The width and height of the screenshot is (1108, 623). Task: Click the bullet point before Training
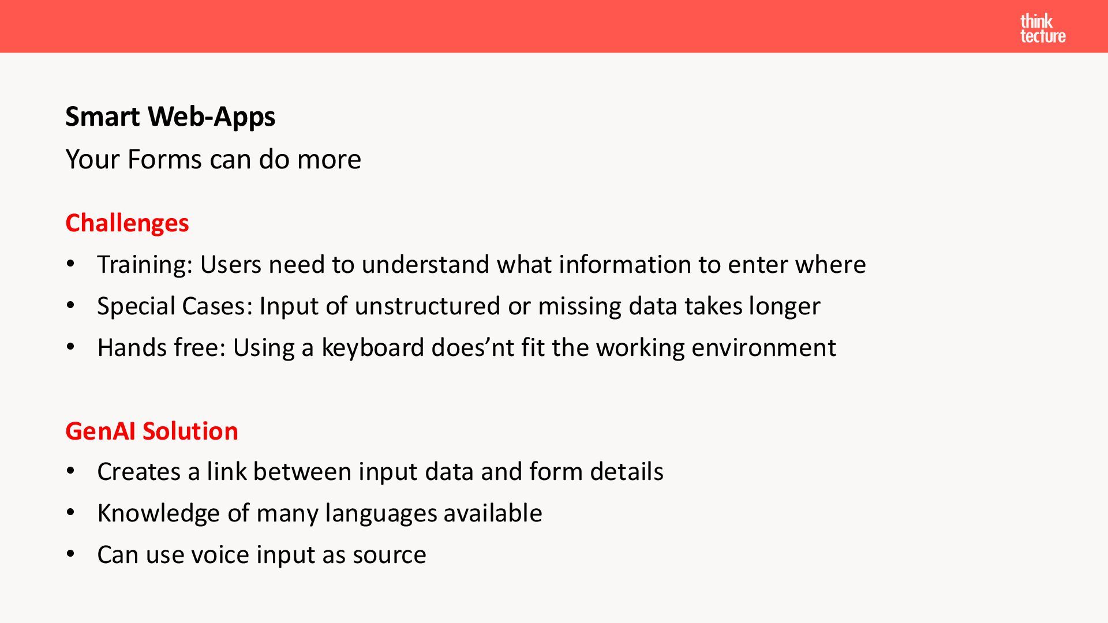click(x=70, y=265)
